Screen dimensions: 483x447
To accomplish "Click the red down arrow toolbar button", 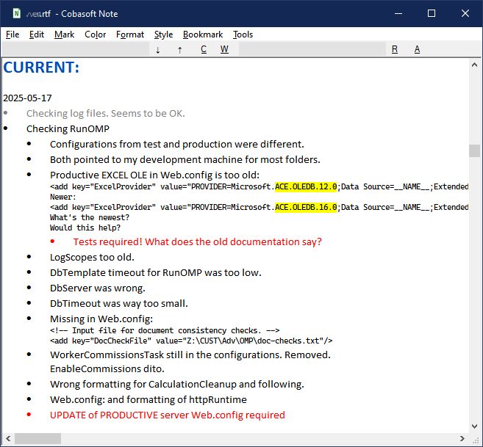I will pyautogui.click(x=158, y=49).
